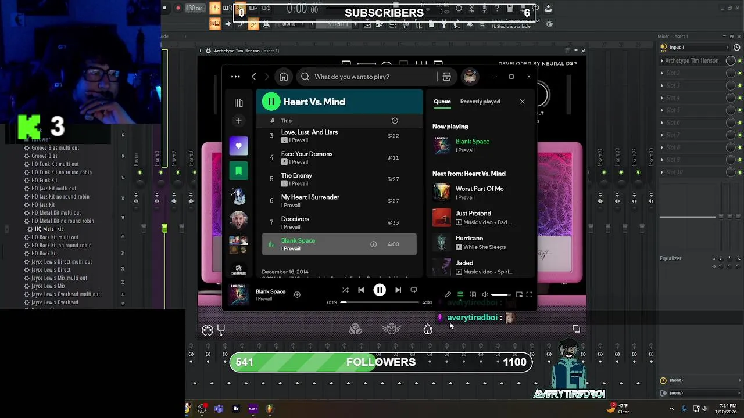Play My Heart I Surrender track
Screen dimensions: 744x418
click(x=339, y=201)
